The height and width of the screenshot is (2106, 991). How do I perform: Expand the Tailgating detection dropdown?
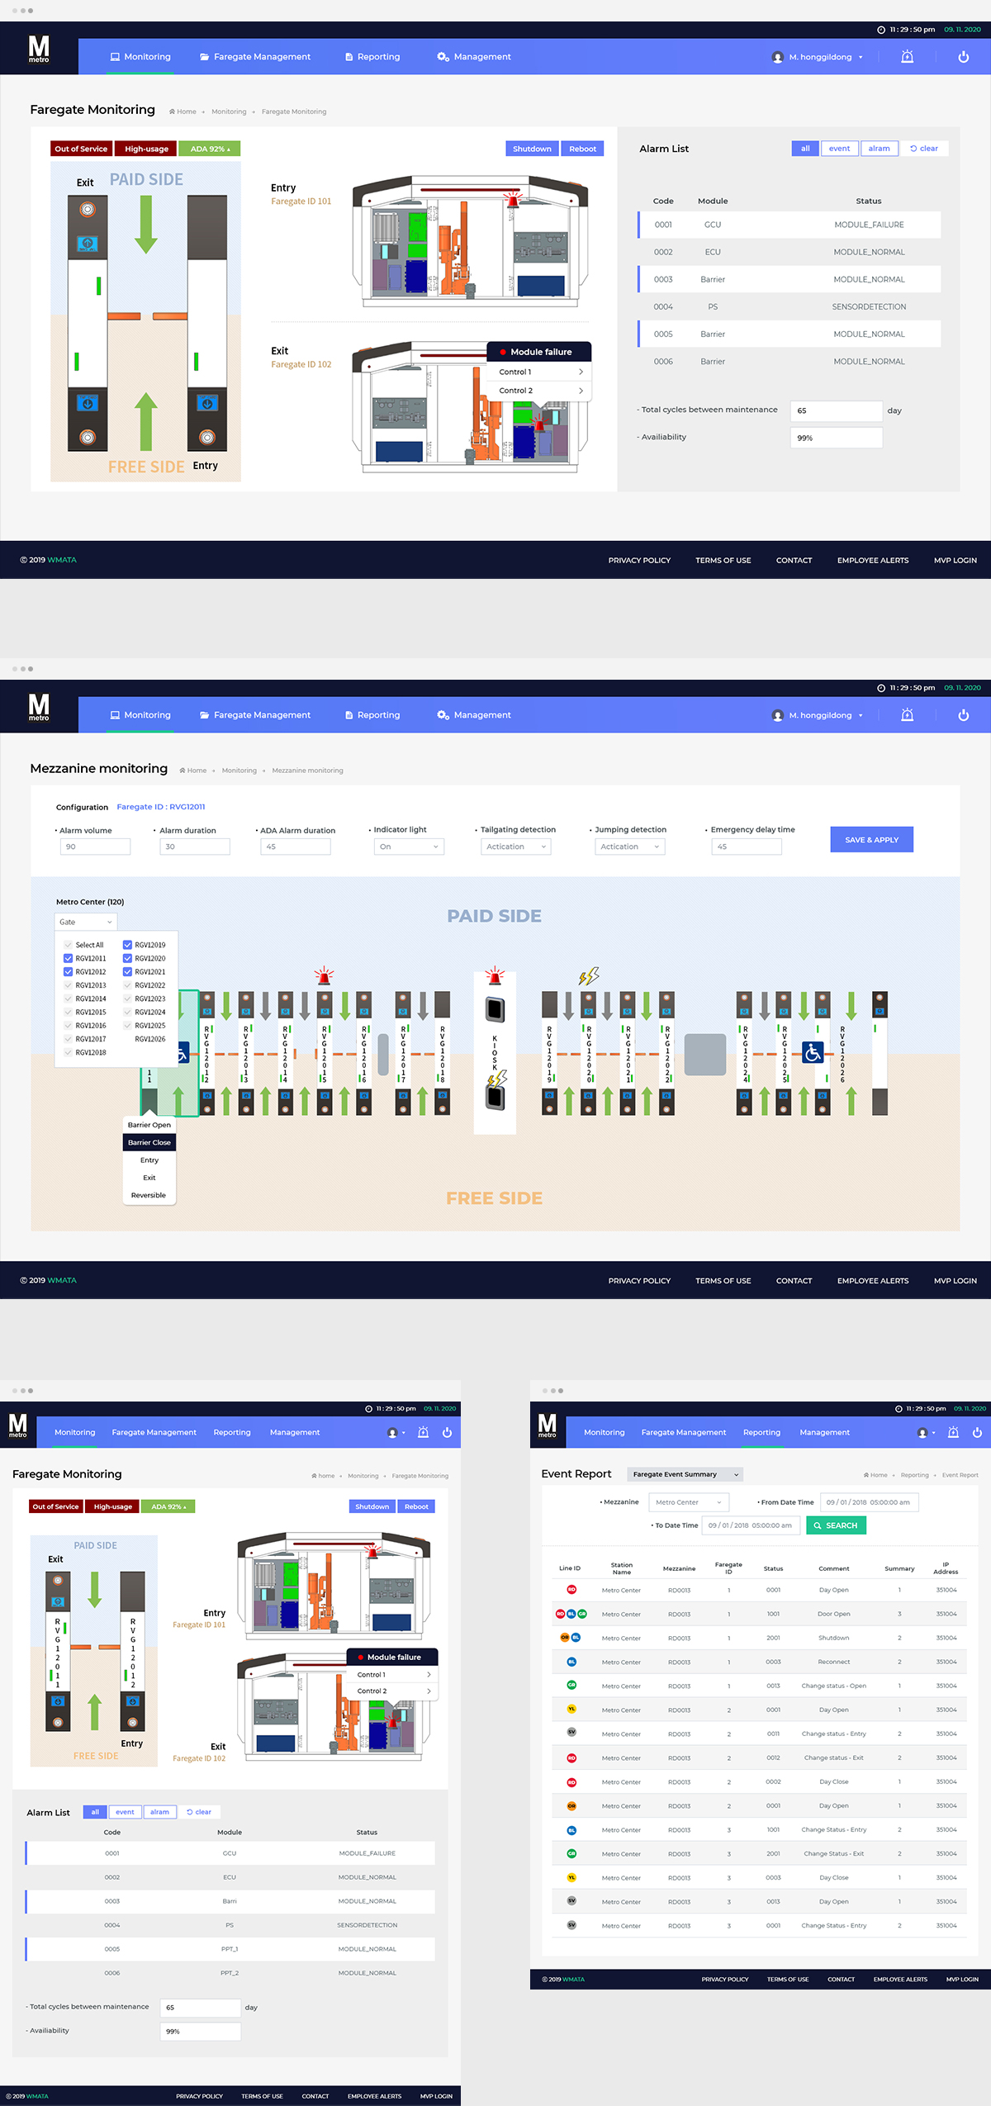[x=515, y=847]
